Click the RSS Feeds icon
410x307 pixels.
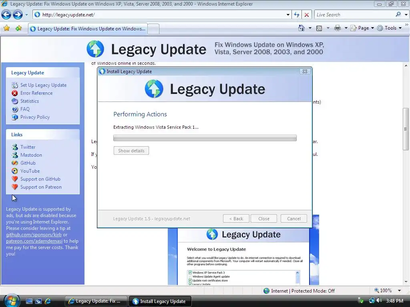pyautogui.click(x=319, y=28)
